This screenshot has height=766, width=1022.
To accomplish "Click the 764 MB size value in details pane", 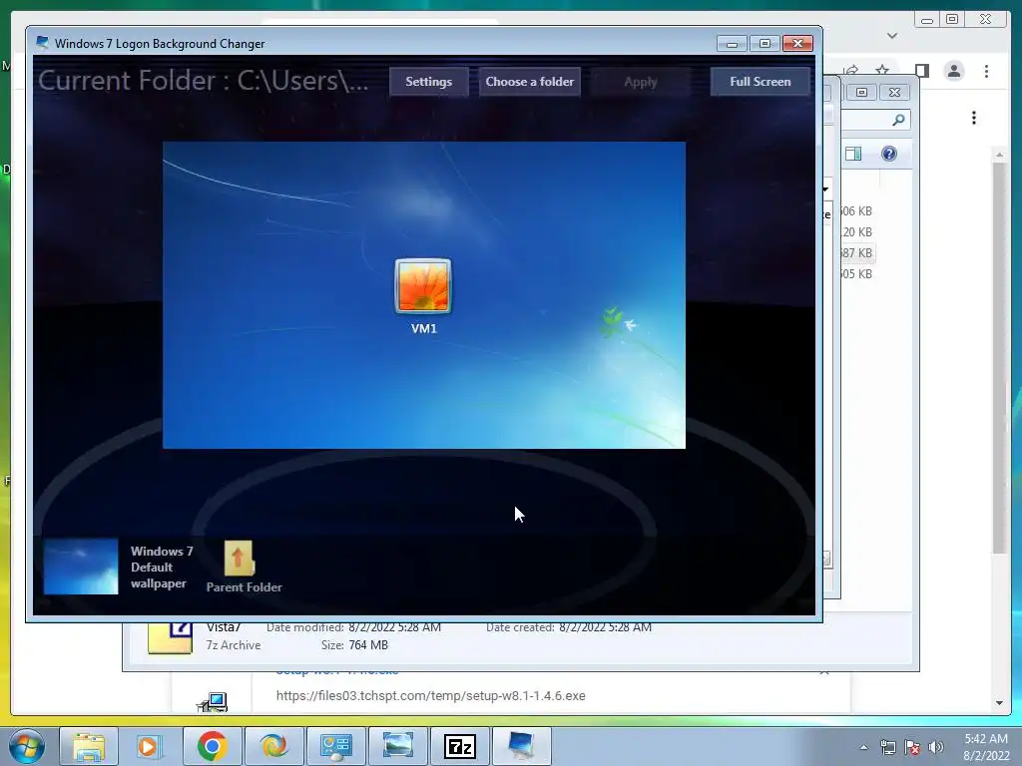I will click(x=368, y=645).
